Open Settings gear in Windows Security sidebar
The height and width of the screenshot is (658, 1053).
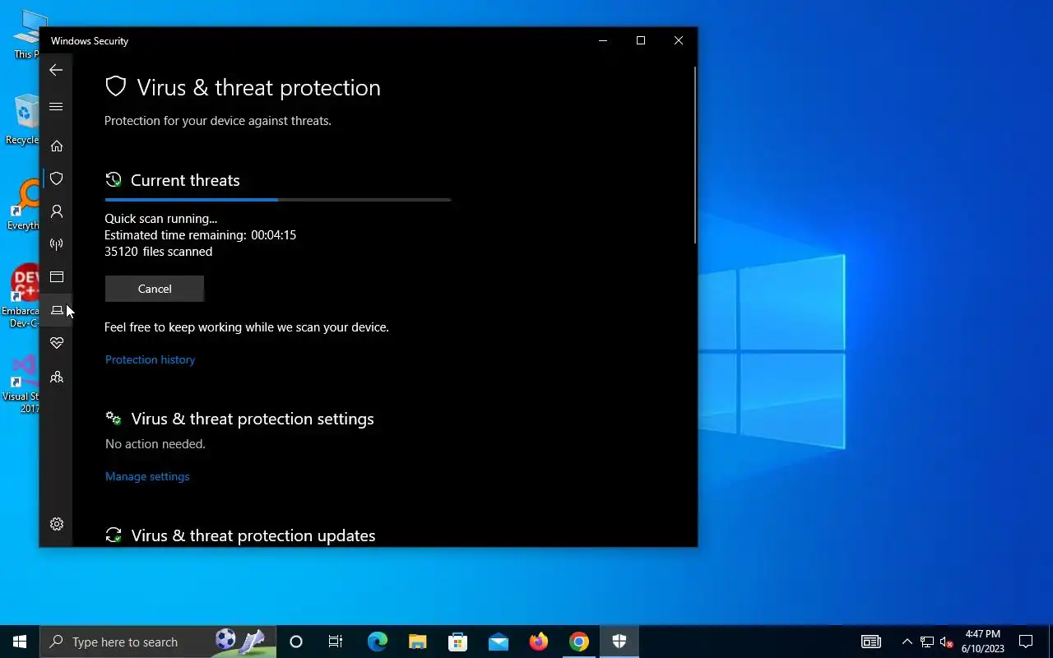pos(56,524)
